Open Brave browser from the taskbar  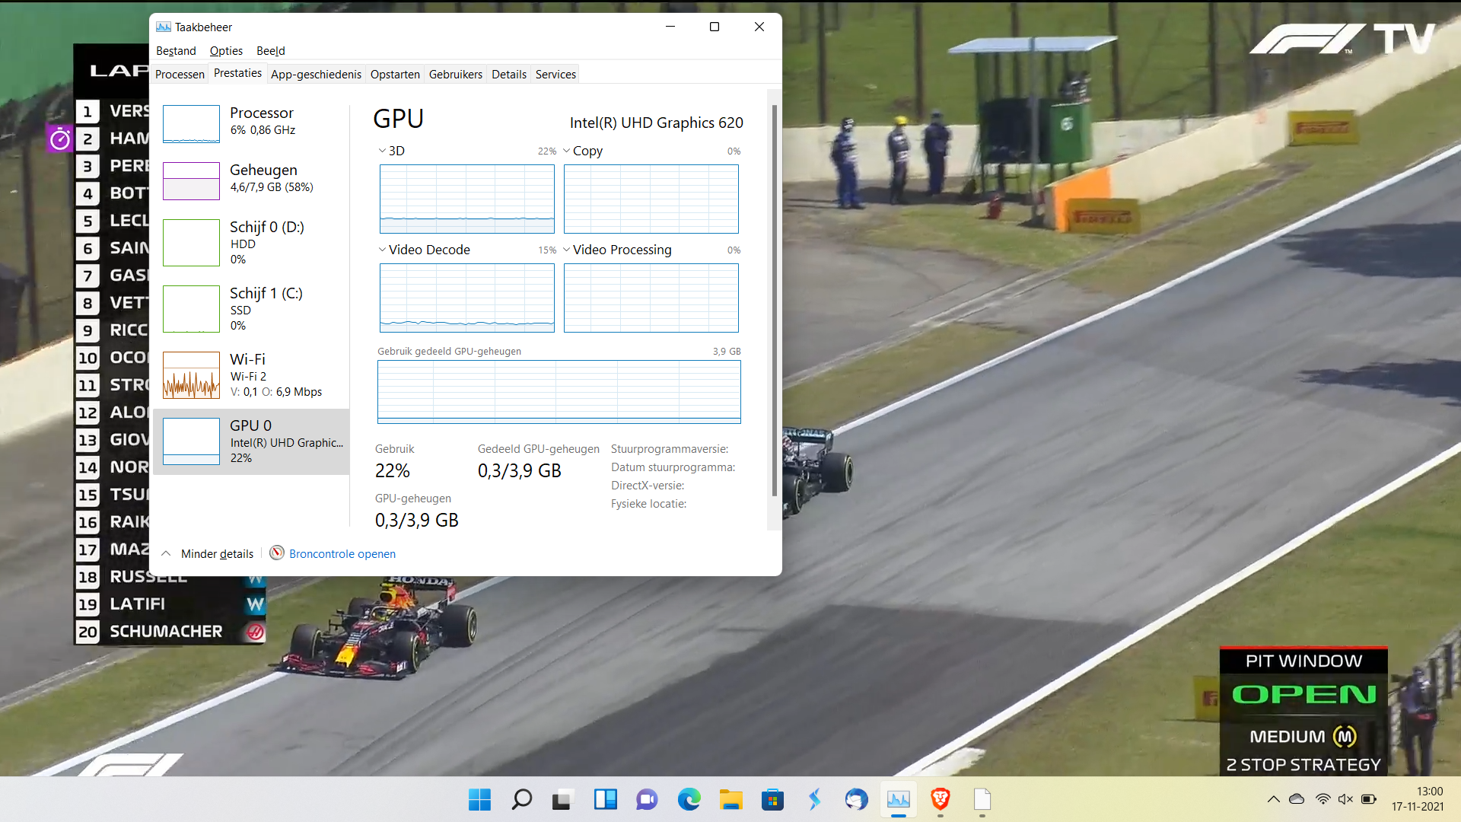pyautogui.click(x=941, y=800)
